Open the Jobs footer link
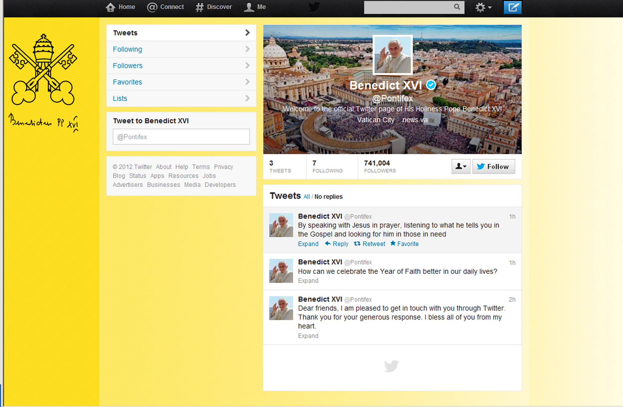This screenshot has height=407, width=623. [x=209, y=176]
